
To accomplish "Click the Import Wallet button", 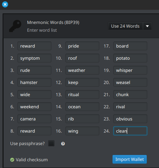I will point(130,159).
